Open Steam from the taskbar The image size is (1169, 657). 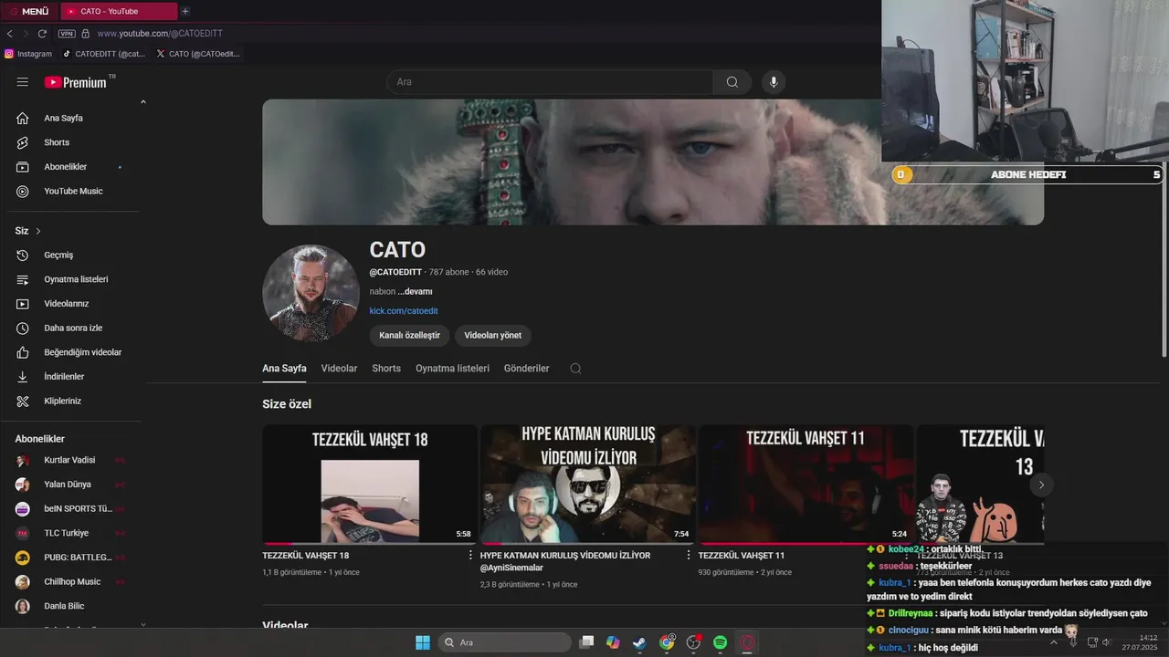[639, 642]
